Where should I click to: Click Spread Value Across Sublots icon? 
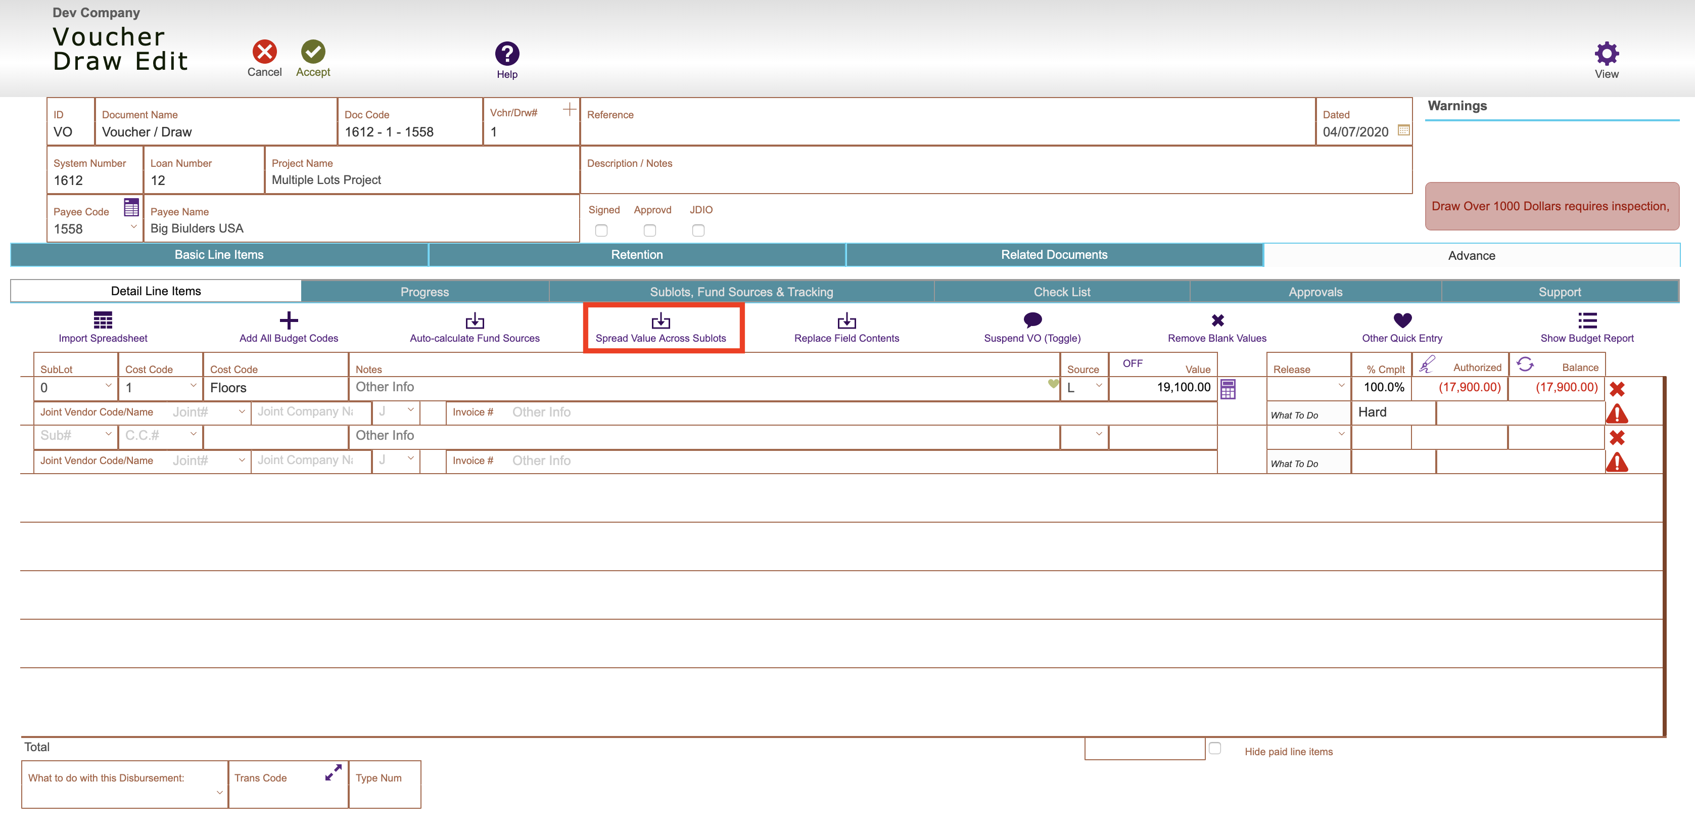(x=660, y=320)
